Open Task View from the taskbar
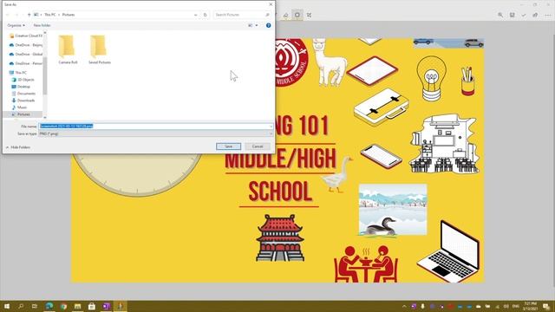The width and height of the screenshot is (555, 312). pyautogui.click(x=35, y=306)
